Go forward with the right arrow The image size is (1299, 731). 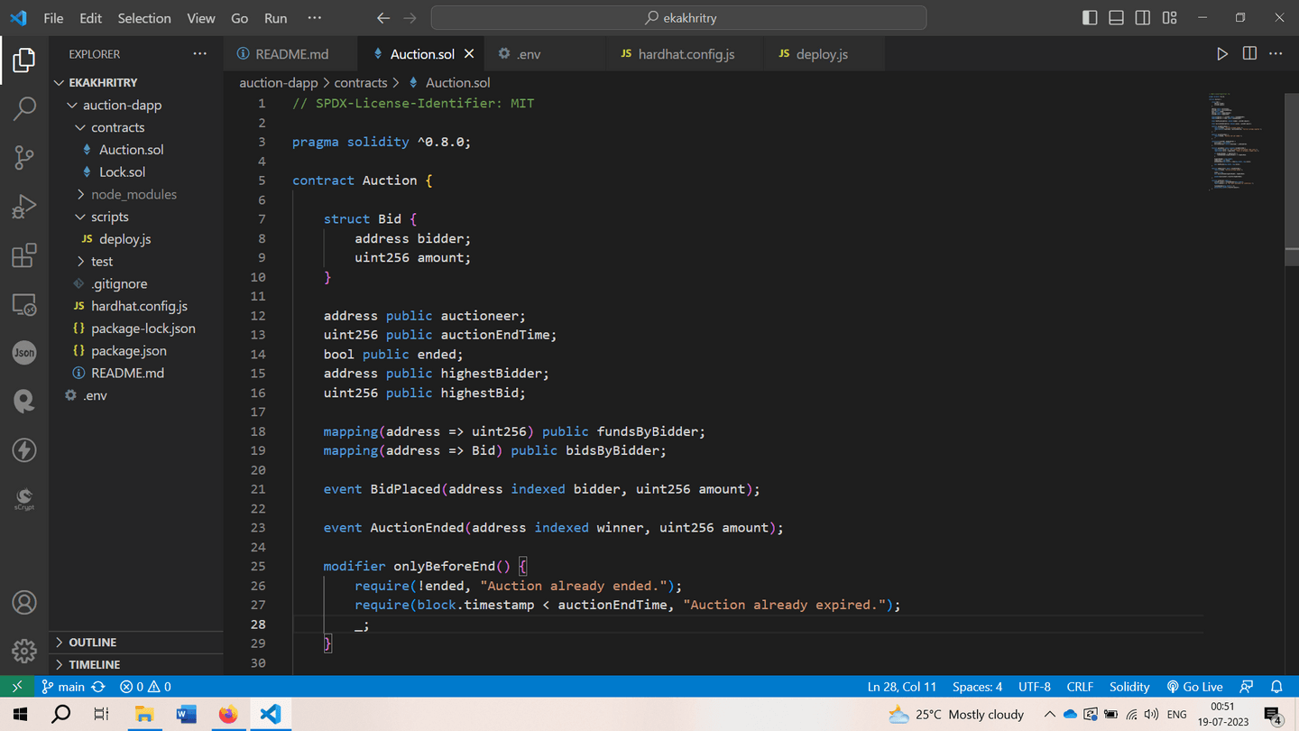pos(410,18)
